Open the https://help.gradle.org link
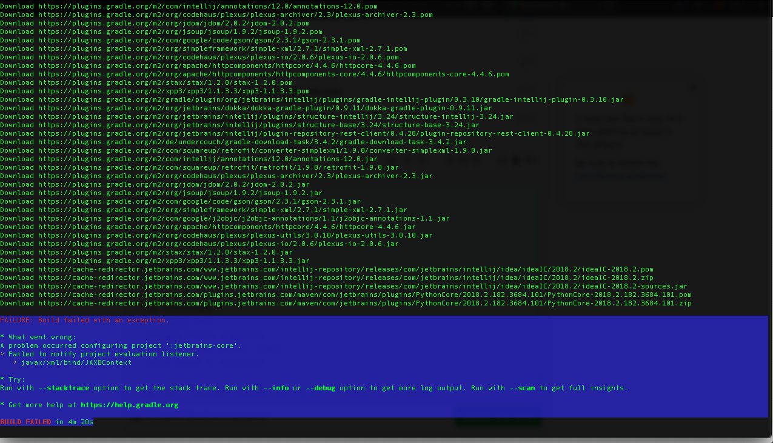773x443 pixels. tap(129, 405)
